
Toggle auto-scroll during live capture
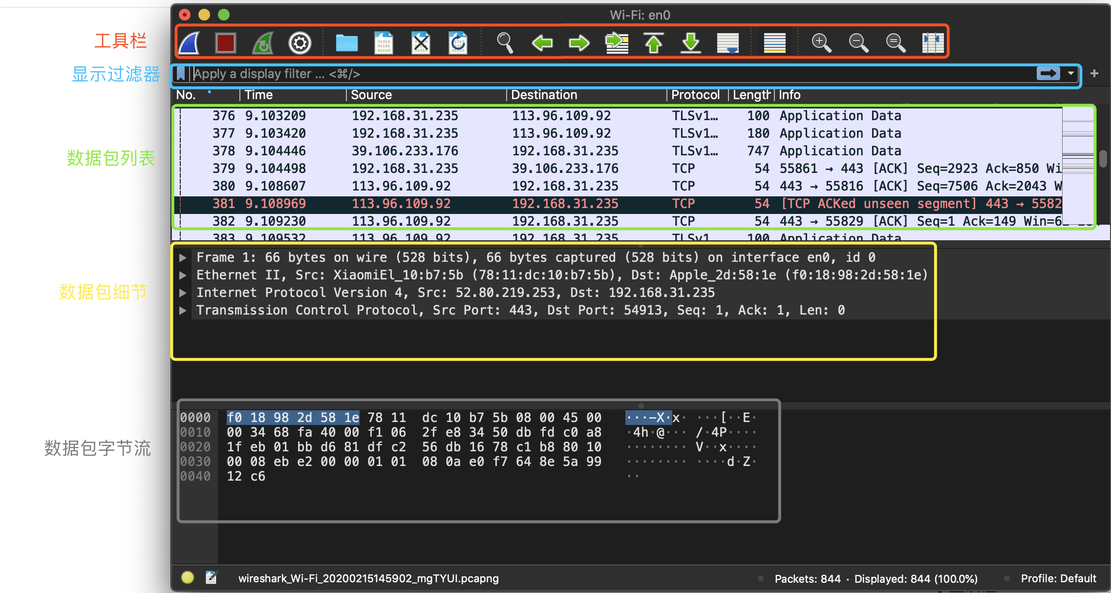(x=728, y=43)
